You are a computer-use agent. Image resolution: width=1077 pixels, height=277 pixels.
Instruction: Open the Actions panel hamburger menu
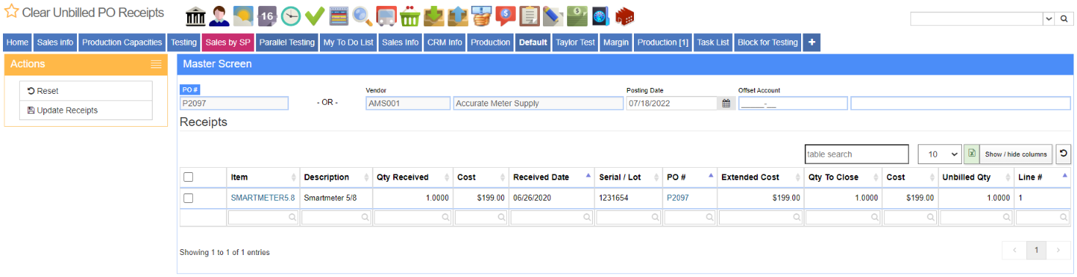(156, 64)
